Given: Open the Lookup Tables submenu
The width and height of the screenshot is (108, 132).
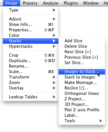Looking at the screenshot, I should [31, 97].
